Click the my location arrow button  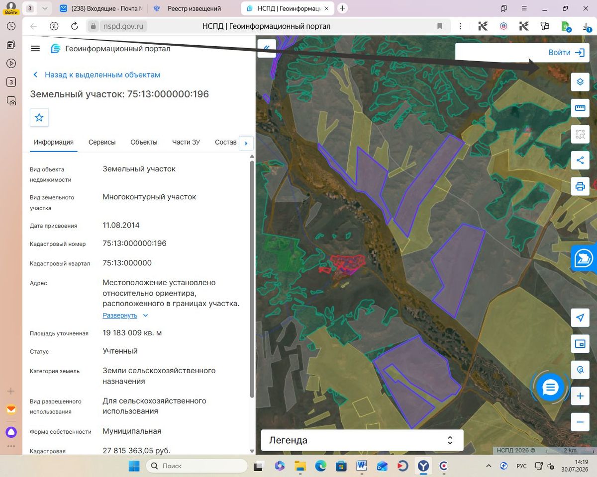(580, 318)
